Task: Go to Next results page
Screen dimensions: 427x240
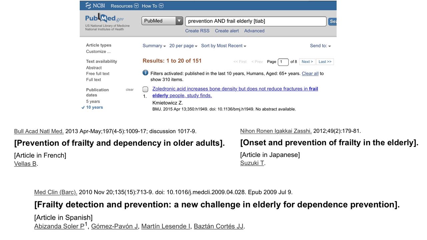Action: coord(307,62)
